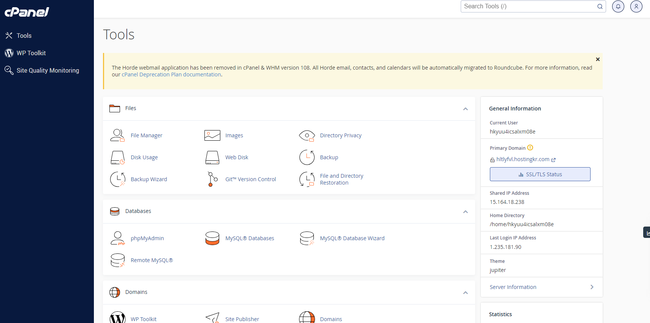Click the search magnifier icon
This screenshot has height=323, width=650.
600,6
